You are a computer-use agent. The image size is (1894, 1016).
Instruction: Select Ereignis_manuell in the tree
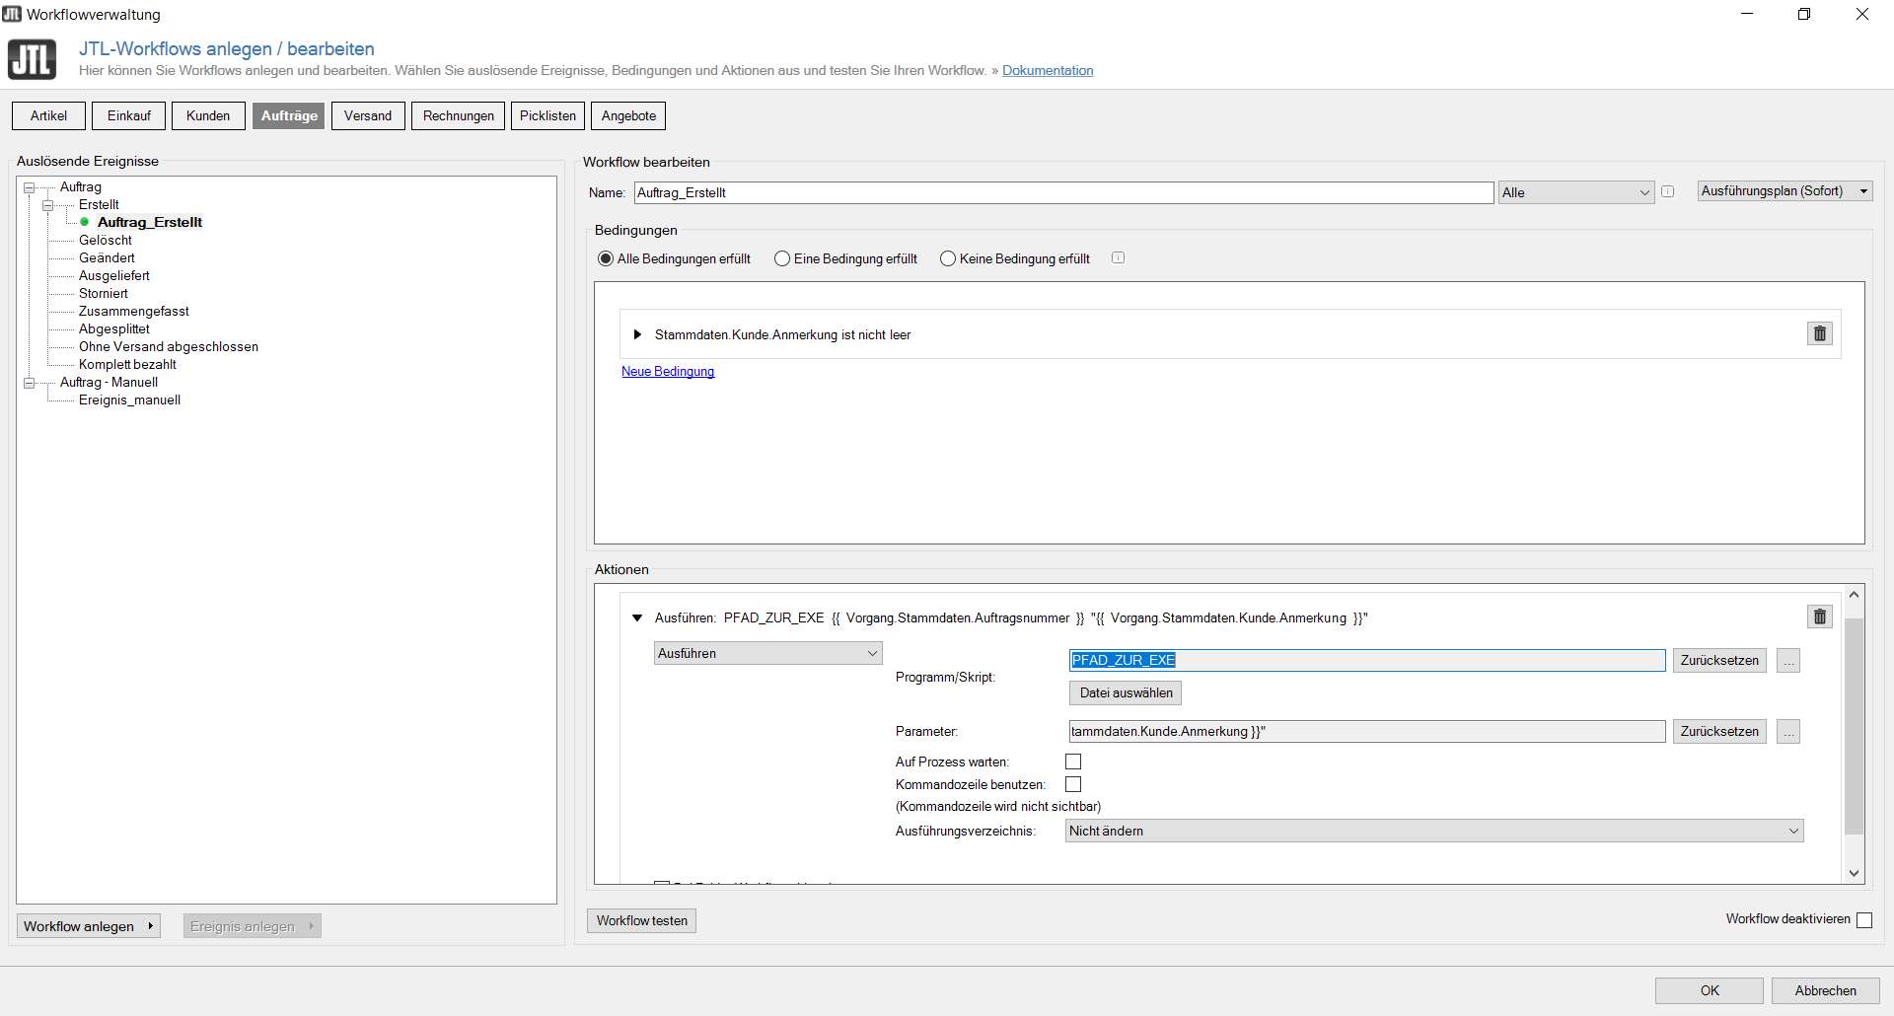[x=129, y=399]
